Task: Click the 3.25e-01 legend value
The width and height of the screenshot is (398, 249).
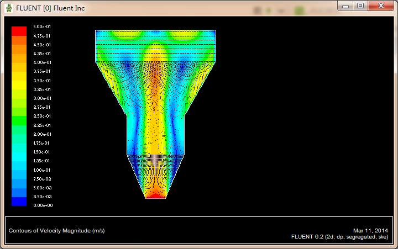Action: coord(42,89)
